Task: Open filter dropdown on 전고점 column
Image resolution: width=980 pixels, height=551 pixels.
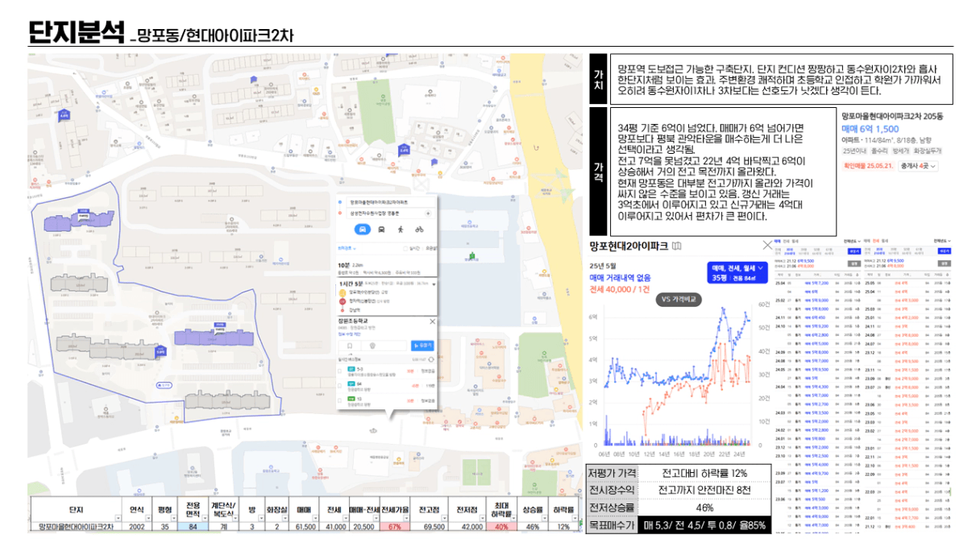Action: (x=445, y=518)
